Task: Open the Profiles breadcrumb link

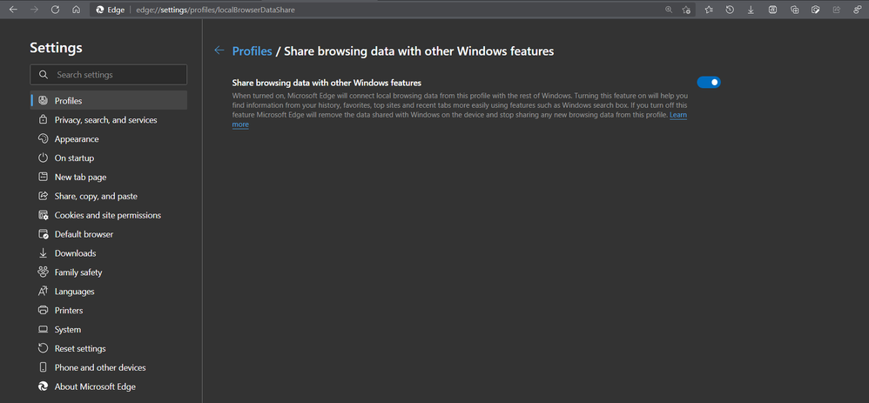Action: tap(253, 51)
